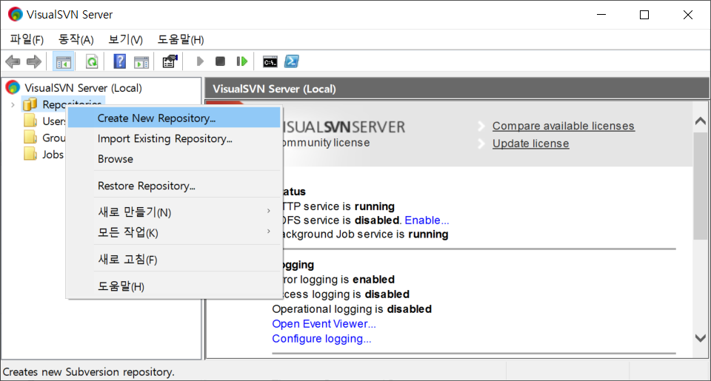
Task: Click the scrollbar down arrow in dashboard
Action: [x=701, y=338]
